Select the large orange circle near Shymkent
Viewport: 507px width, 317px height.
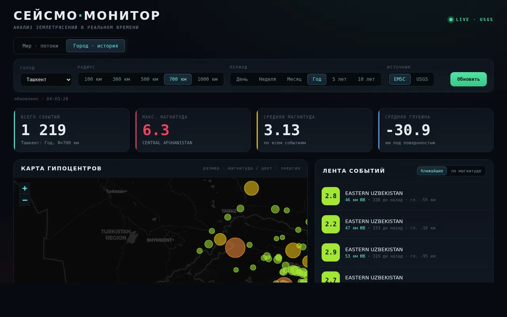235,248
